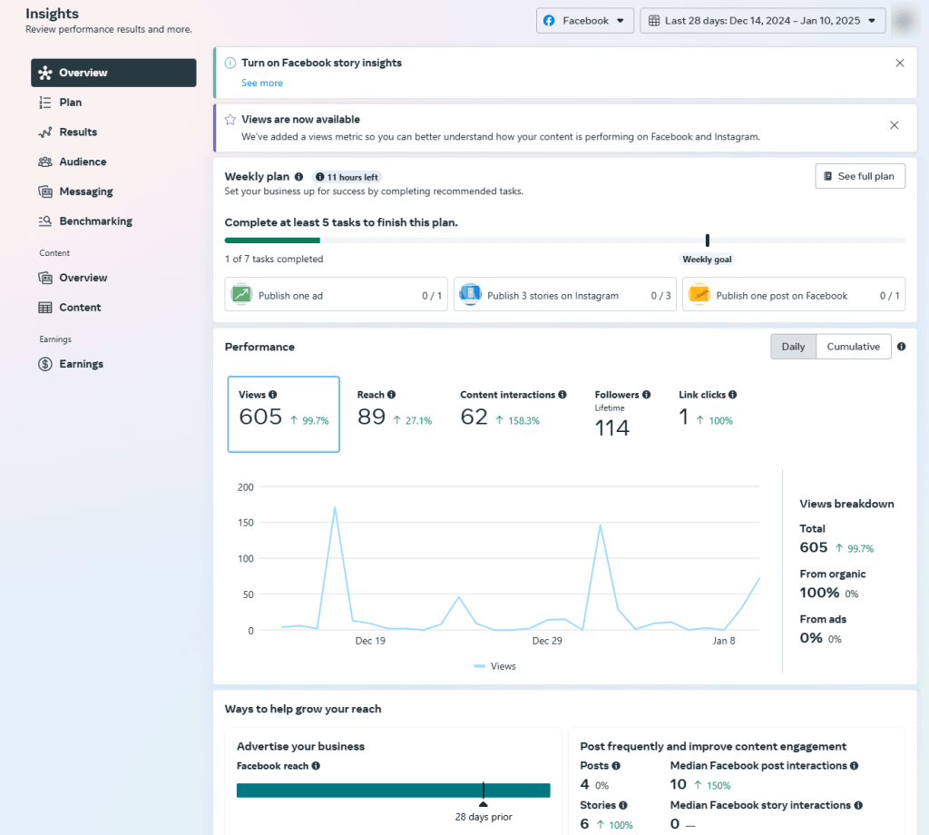The image size is (929, 835).
Task: Switch to the Cumulative chart view
Action: pyautogui.click(x=852, y=346)
